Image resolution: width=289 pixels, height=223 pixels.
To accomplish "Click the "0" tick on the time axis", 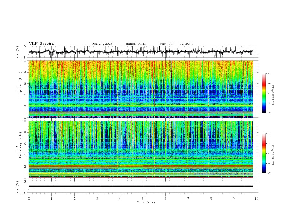I will coord(29,199).
